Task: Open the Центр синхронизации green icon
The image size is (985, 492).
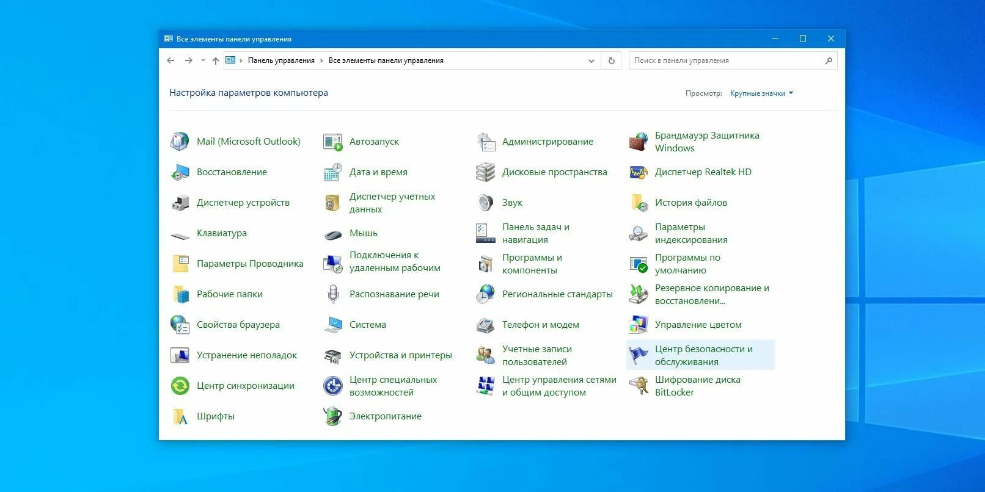Action: point(180,386)
